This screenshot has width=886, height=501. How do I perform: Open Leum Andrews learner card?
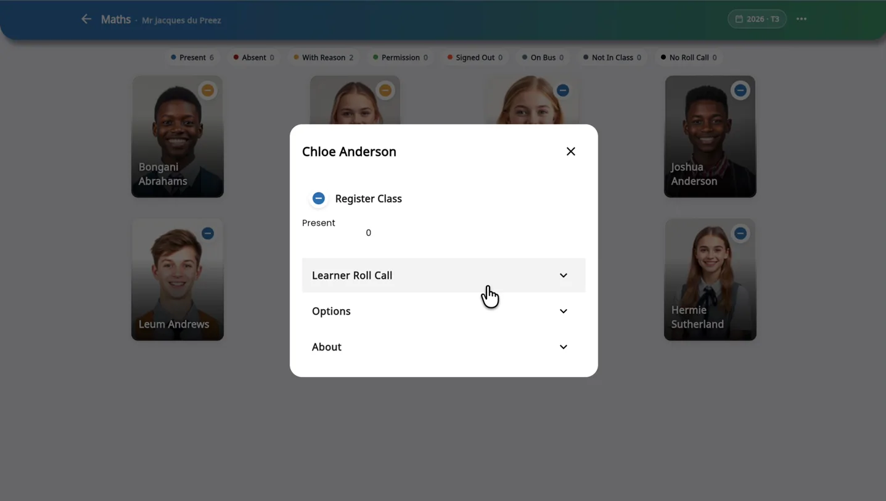click(178, 279)
